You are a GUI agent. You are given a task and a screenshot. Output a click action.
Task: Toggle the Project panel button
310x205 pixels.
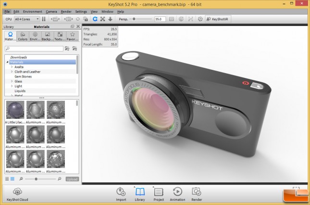pos(159,194)
